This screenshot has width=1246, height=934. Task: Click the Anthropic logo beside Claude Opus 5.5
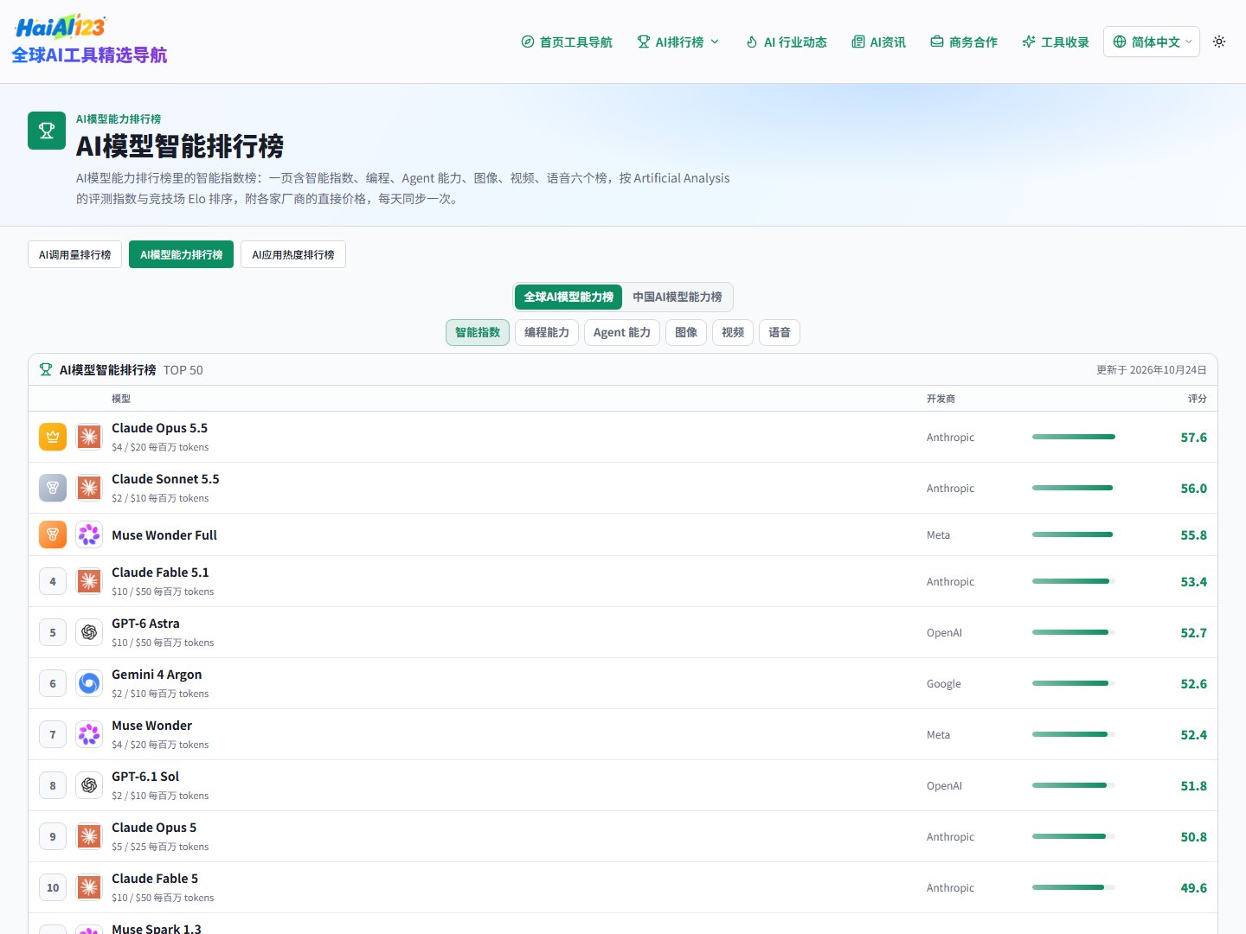pyautogui.click(x=89, y=437)
